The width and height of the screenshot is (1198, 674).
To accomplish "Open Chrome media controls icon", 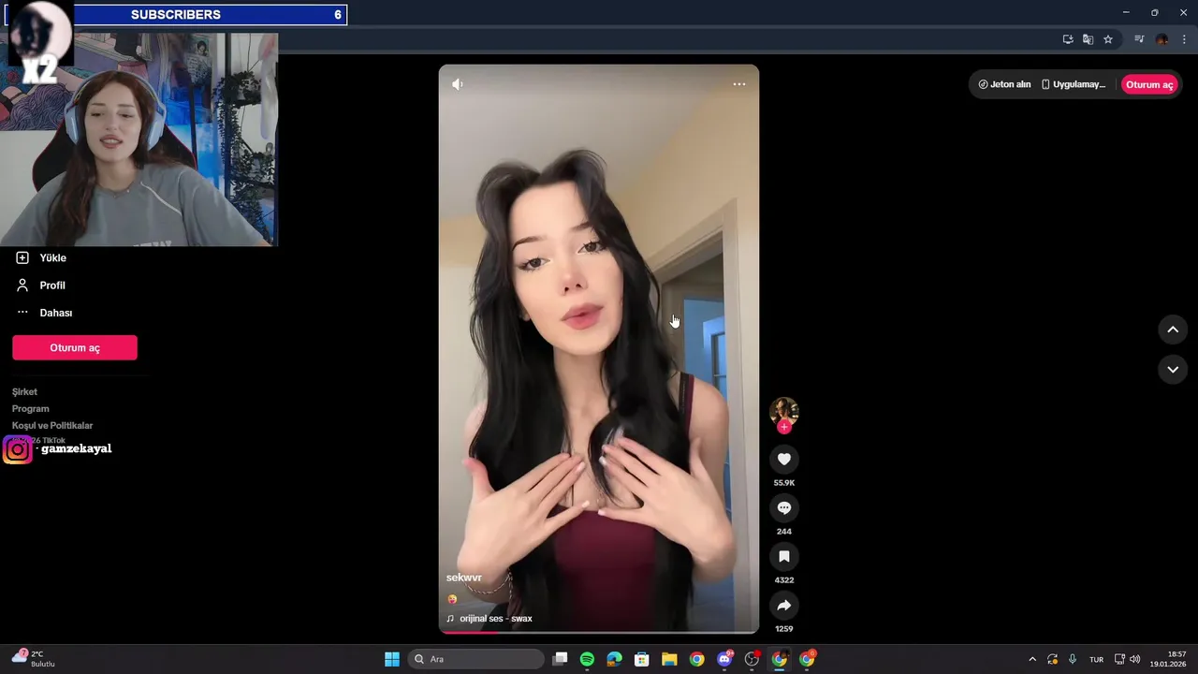I will [x=1139, y=39].
